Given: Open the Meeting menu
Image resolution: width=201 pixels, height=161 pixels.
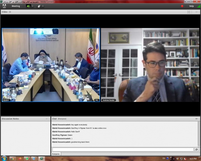Looking at the screenshot, I should click(x=16, y=6).
